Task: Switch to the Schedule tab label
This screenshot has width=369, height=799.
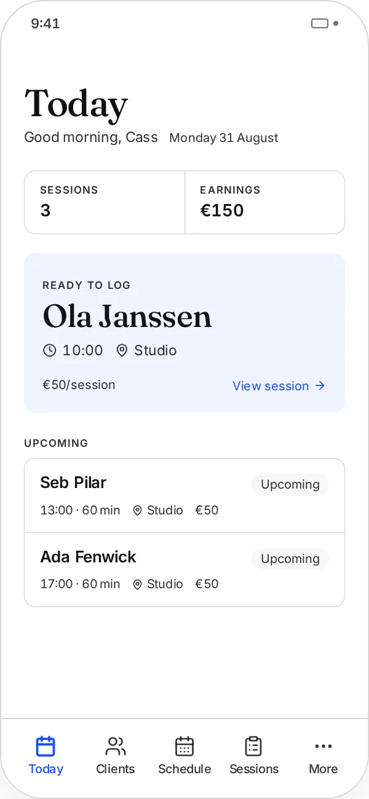Action: pos(184,769)
